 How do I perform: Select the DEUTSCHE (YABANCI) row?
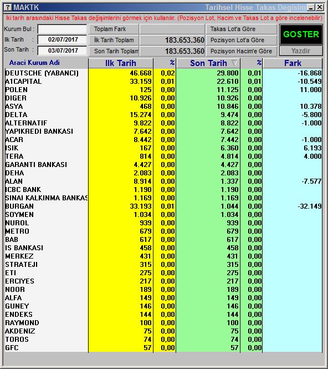click(163, 73)
